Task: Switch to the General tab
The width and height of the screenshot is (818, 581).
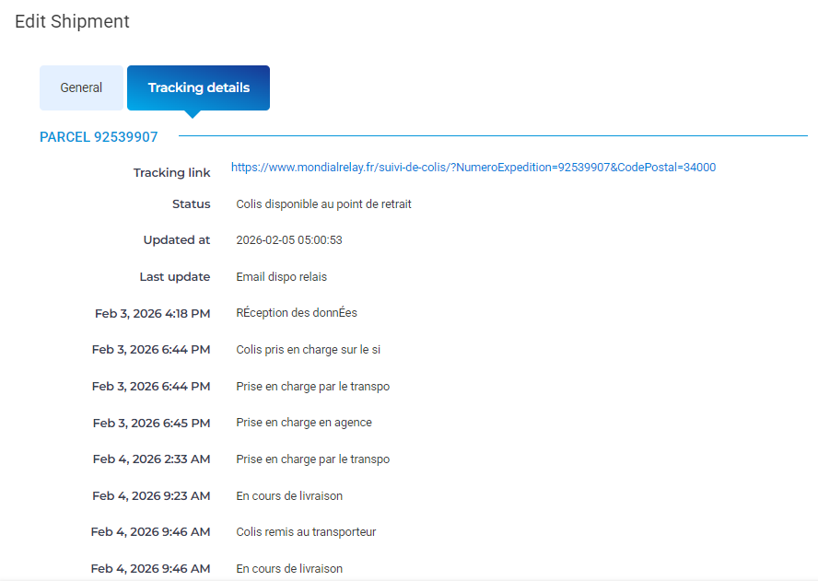Action: coord(81,88)
